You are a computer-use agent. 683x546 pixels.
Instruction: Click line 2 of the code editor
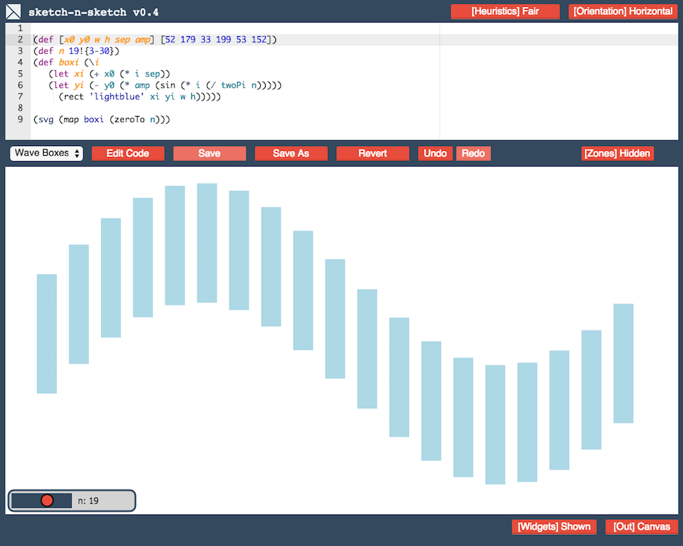coord(154,40)
